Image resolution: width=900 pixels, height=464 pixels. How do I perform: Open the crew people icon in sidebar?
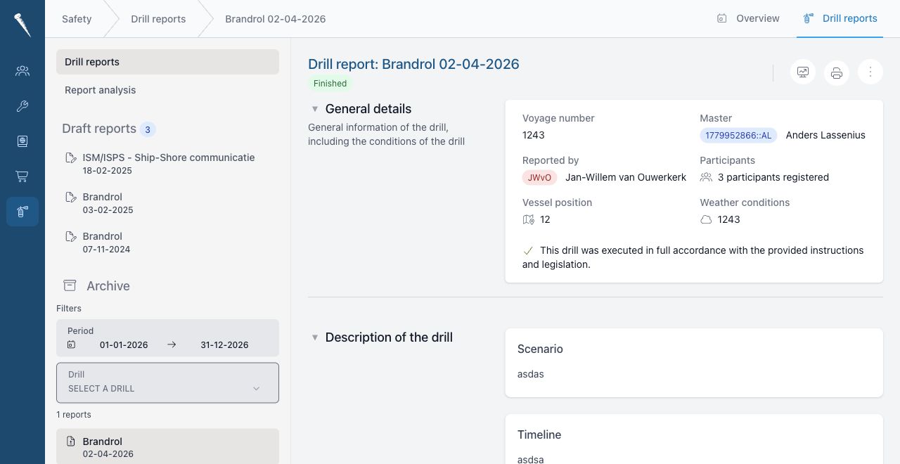(22, 70)
